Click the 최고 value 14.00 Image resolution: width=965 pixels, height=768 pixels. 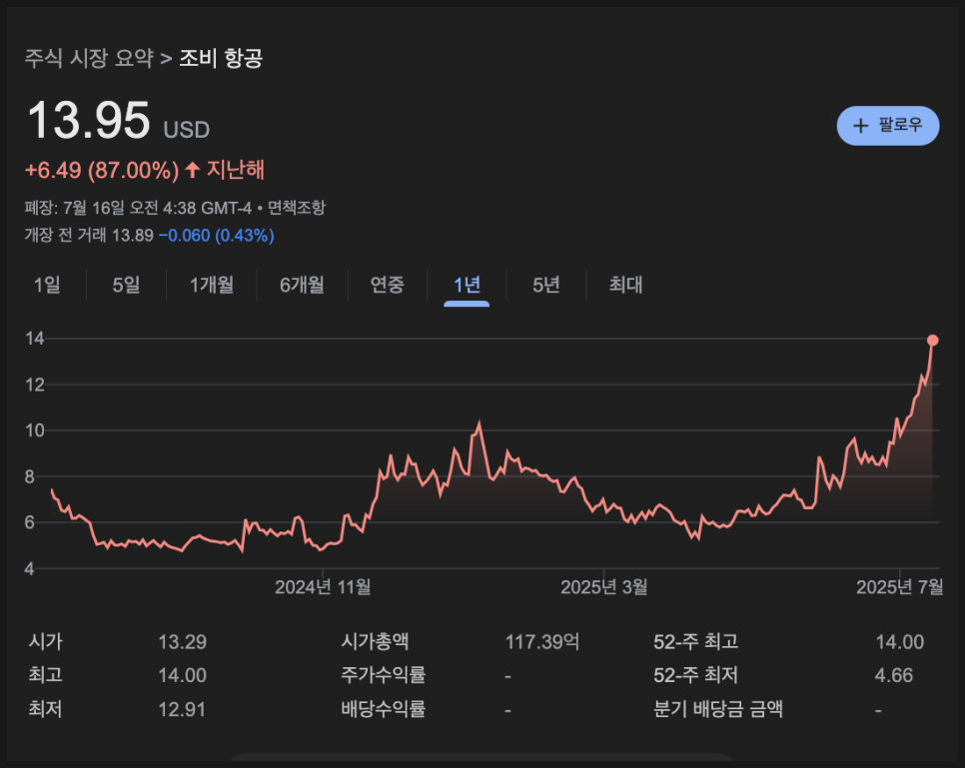point(182,676)
